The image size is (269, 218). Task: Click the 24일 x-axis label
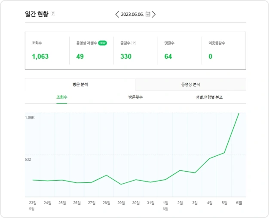(x=47, y=203)
